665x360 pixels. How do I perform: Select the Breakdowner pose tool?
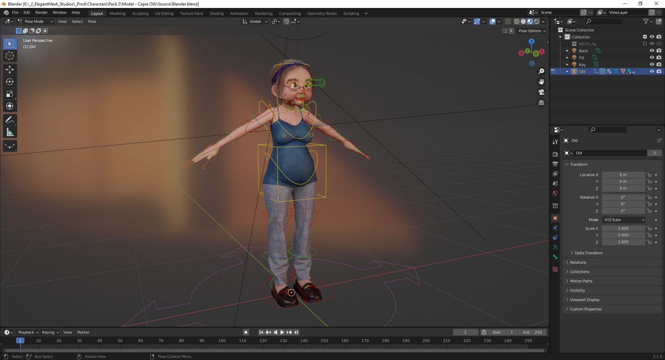(10, 146)
